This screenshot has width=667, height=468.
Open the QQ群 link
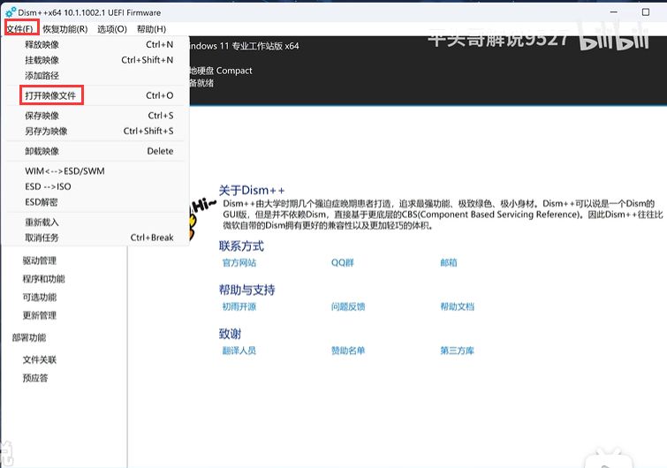[343, 262]
